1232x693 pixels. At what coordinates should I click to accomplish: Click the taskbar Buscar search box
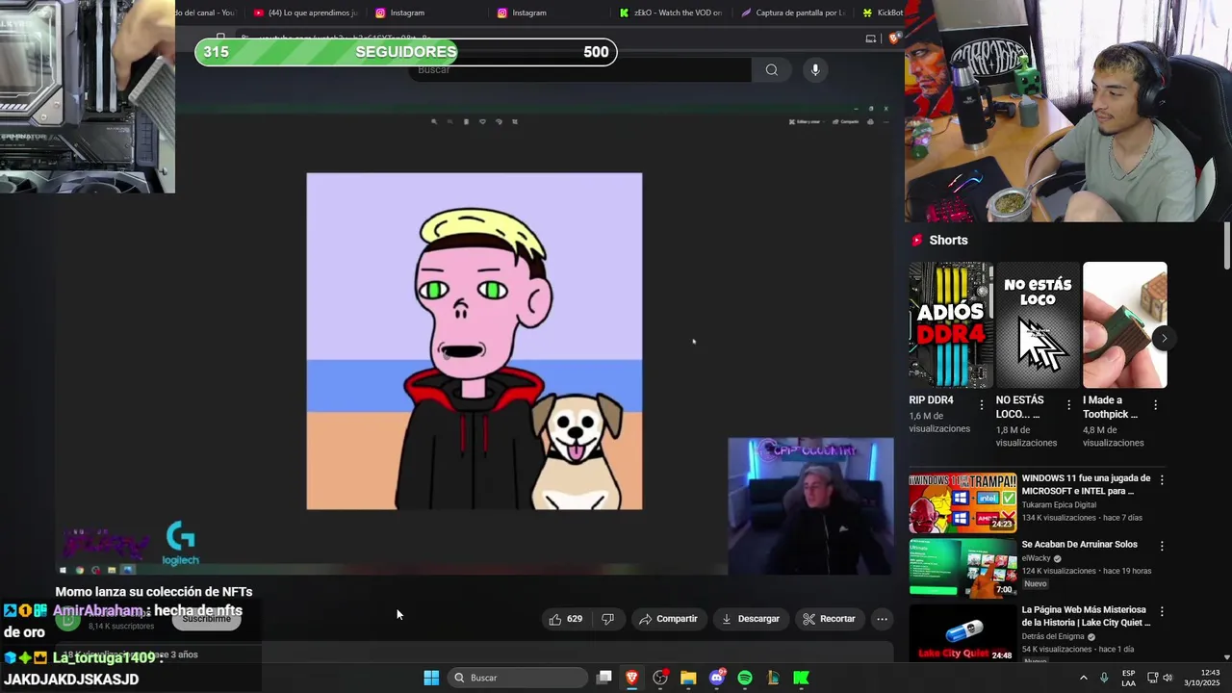[518, 678]
